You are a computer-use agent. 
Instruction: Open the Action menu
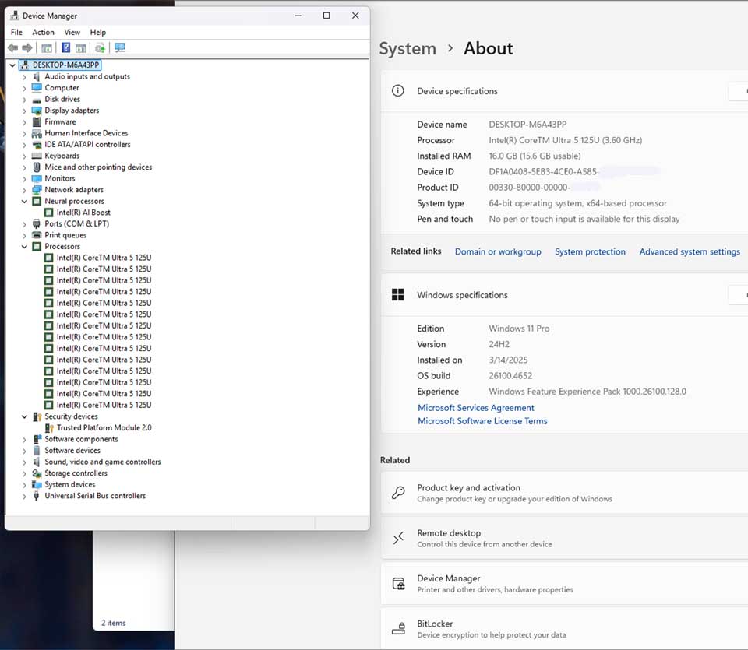43,33
